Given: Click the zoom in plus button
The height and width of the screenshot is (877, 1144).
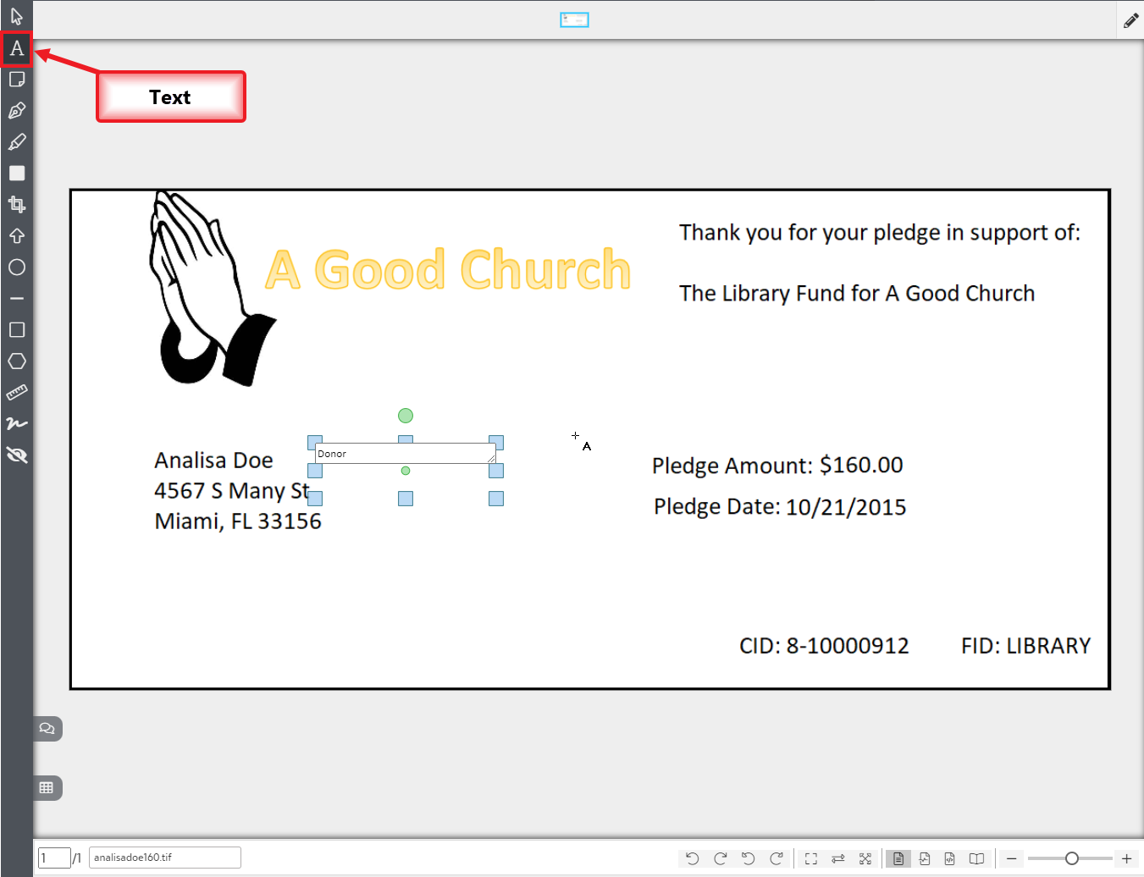Looking at the screenshot, I should coord(1127,858).
